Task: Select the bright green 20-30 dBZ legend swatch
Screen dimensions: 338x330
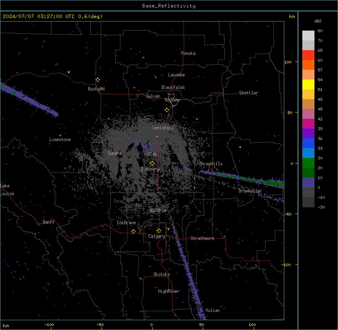Action: coord(308,163)
